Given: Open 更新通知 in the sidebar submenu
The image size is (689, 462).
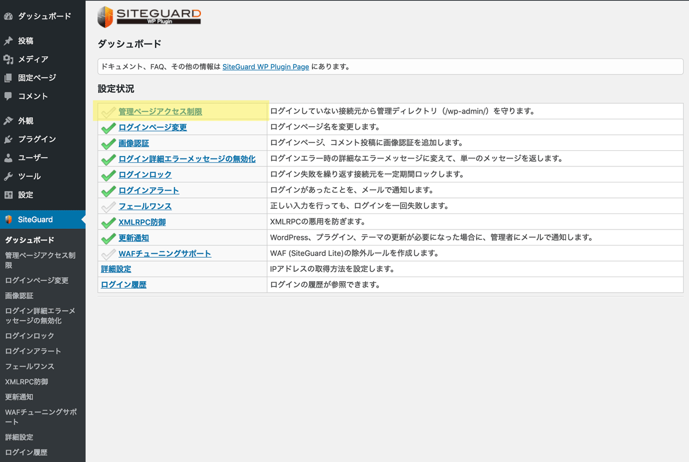Looking at the screenshot, I should (19, 397).
